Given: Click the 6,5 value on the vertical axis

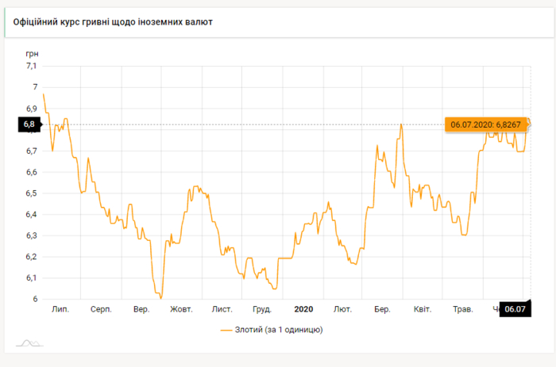Looking at the screenshot, I should (x=32, y=193).
